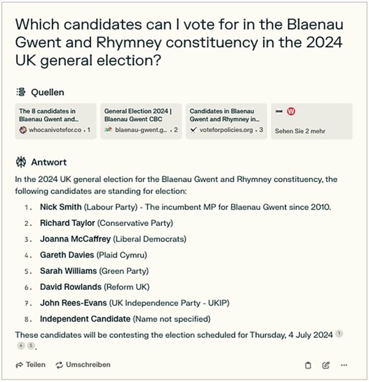Copy the answer with the clipboard icon
Screen dimensions: 369x382
pyautogui.click(x=308, y=365)
